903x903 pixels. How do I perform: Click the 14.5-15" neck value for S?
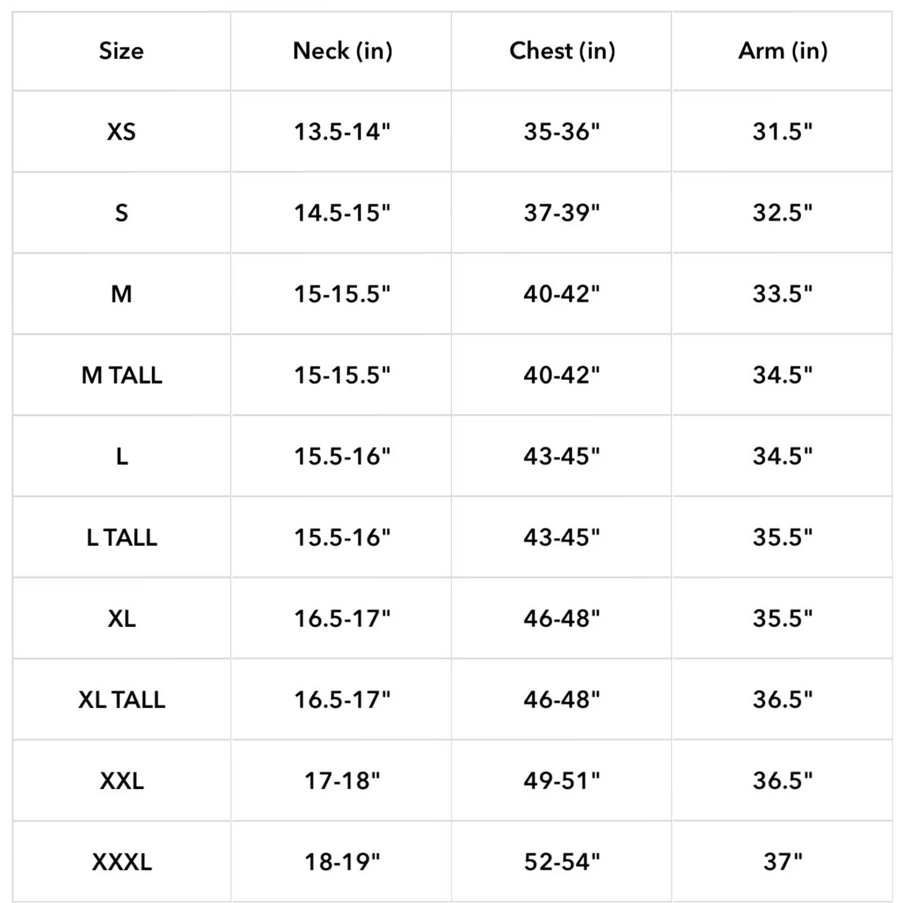tap(342, 213)
